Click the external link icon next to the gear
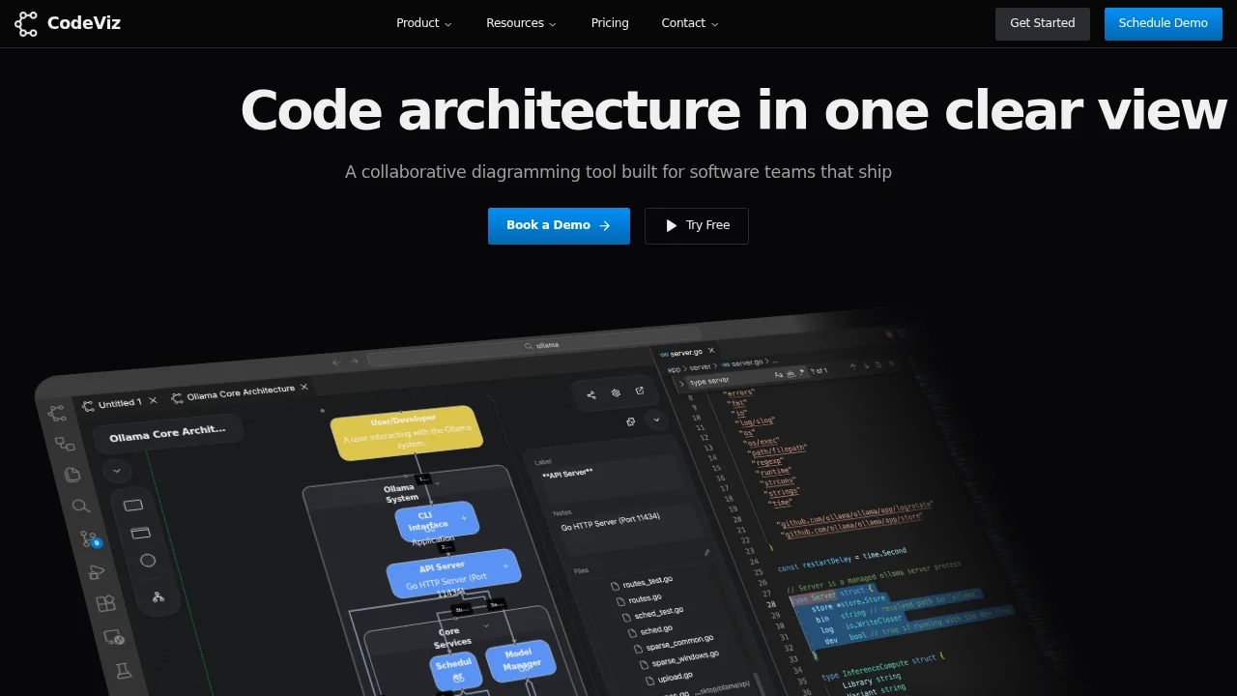Screen dimensions: 1237x696 point(640,391)
